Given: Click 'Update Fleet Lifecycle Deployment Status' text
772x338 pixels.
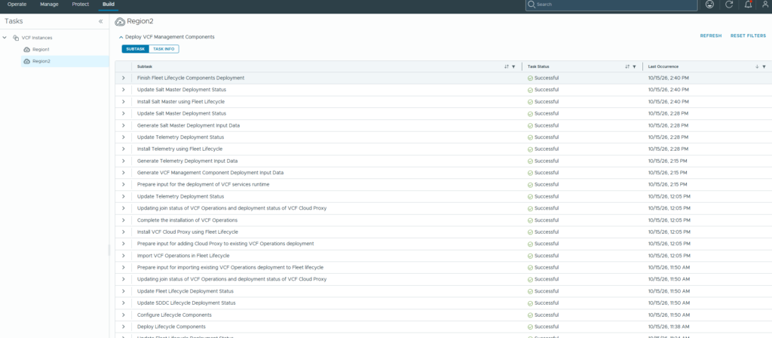Looking at the screenshot, I should (185, 291).
